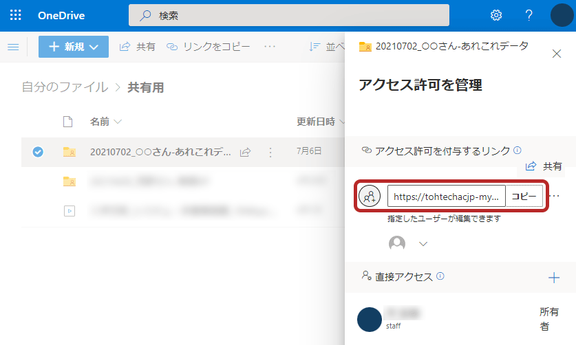The image size is (576, 345).
Task: Open the help question mark icon
Action: (529, 15)
